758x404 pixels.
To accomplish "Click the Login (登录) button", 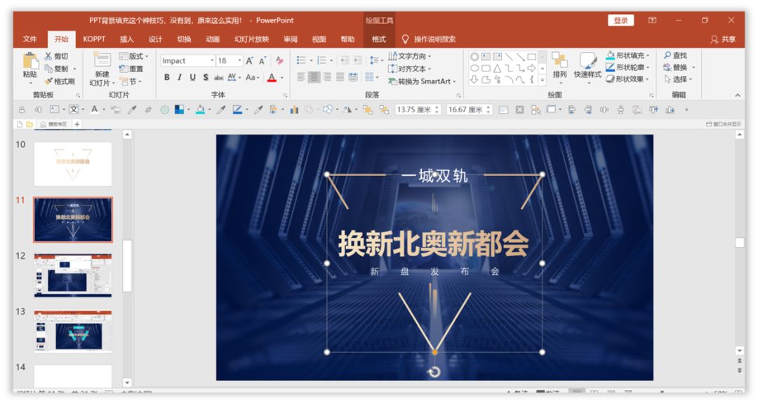I will click(620, 20).
